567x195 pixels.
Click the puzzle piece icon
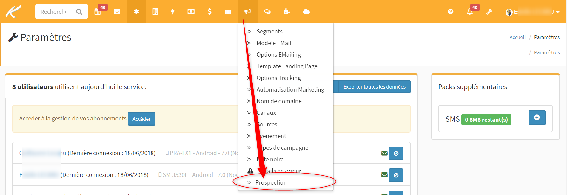(x=287, y=12)
